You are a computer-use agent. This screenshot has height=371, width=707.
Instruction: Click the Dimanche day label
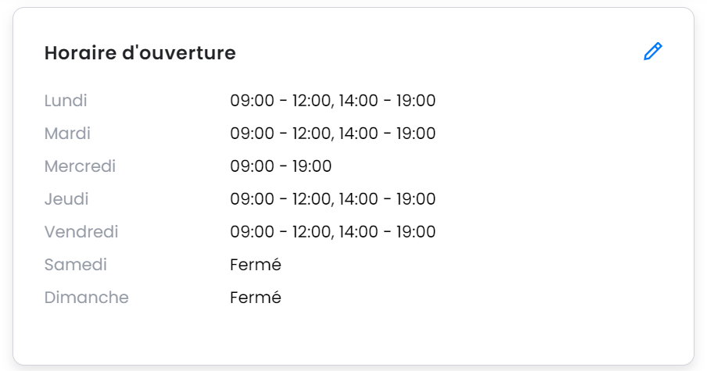(86, 298)
